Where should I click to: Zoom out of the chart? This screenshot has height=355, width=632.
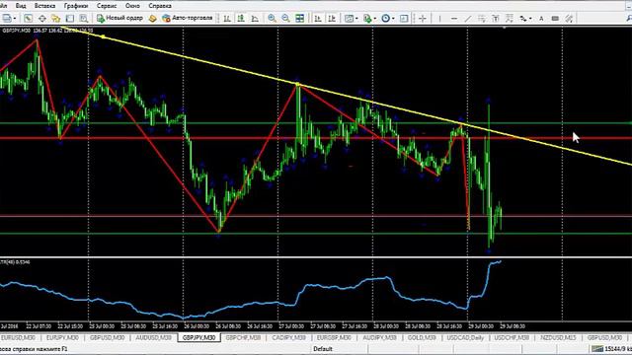click(285, 18)
